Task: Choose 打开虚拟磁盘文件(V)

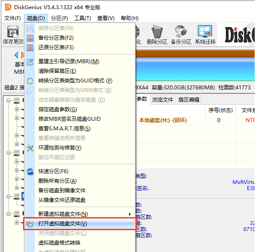Action: 80,224
